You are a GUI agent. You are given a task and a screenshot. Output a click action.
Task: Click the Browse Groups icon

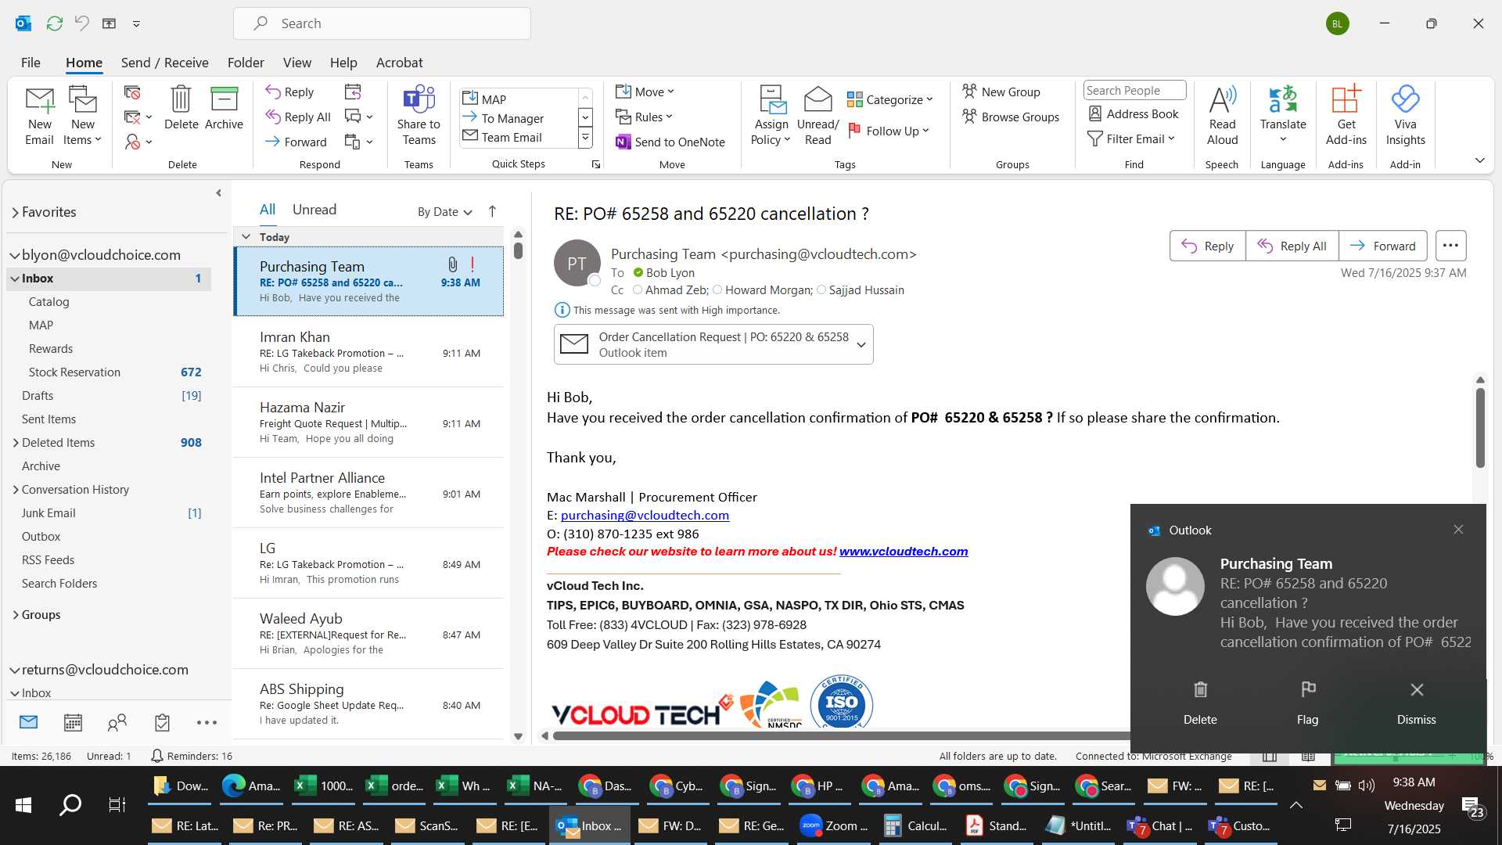coord(1011,117)
